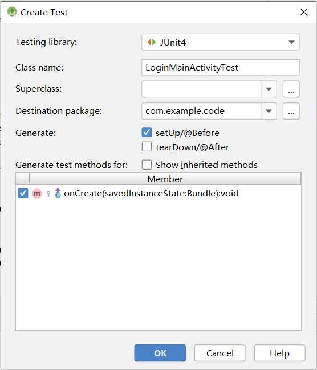
Task: Click the Android Studio logo icon
Action: [x=12, y=12]
